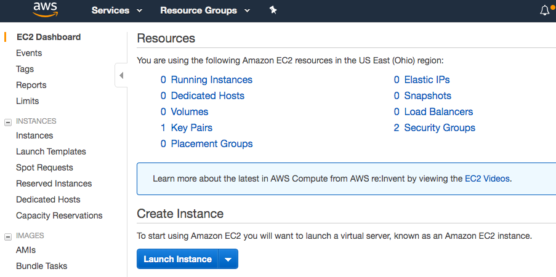Collapse the IMAGES section in sidebar
Screen dimensions: 556x277
click(8, 237)
